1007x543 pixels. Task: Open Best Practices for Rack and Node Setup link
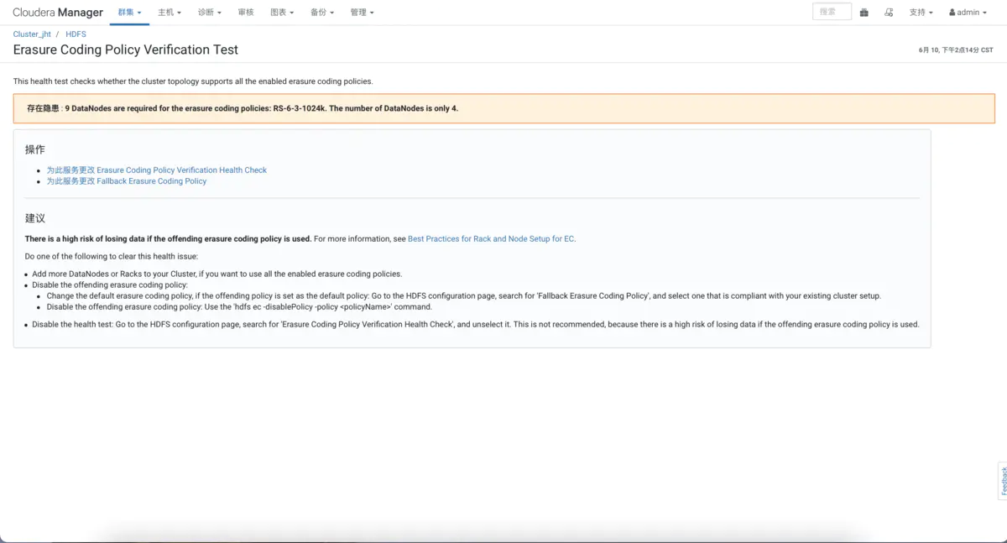coord(491,239)
